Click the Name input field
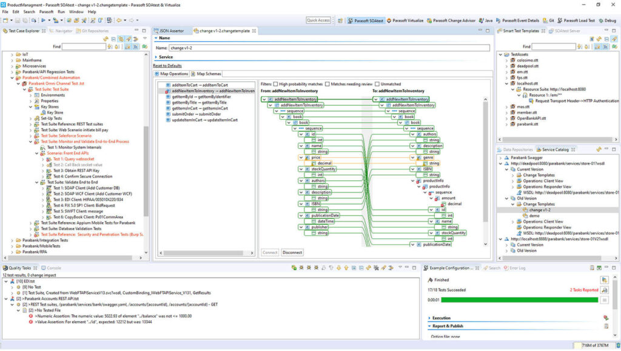This screenshot has height=351, width=621. 329,48
